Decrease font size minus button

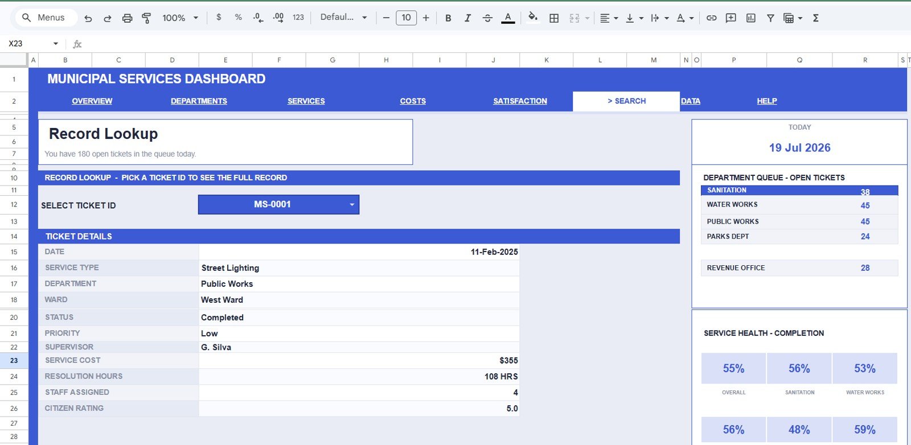point(386,18)
